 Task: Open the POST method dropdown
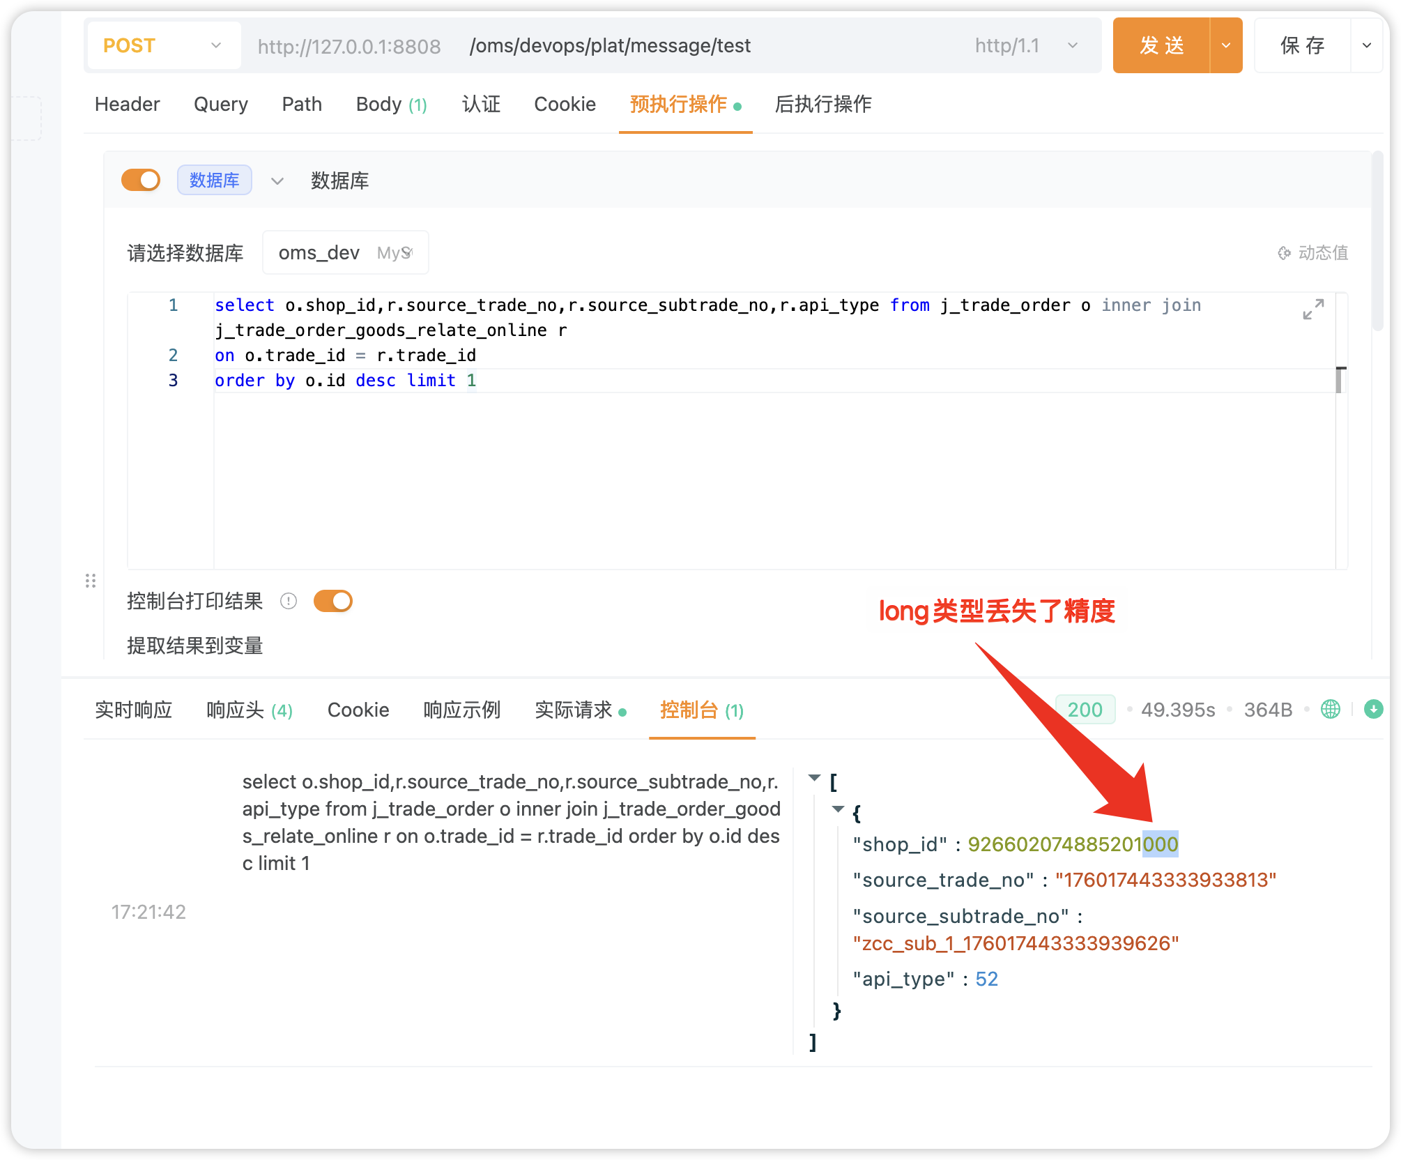(164, 46)
